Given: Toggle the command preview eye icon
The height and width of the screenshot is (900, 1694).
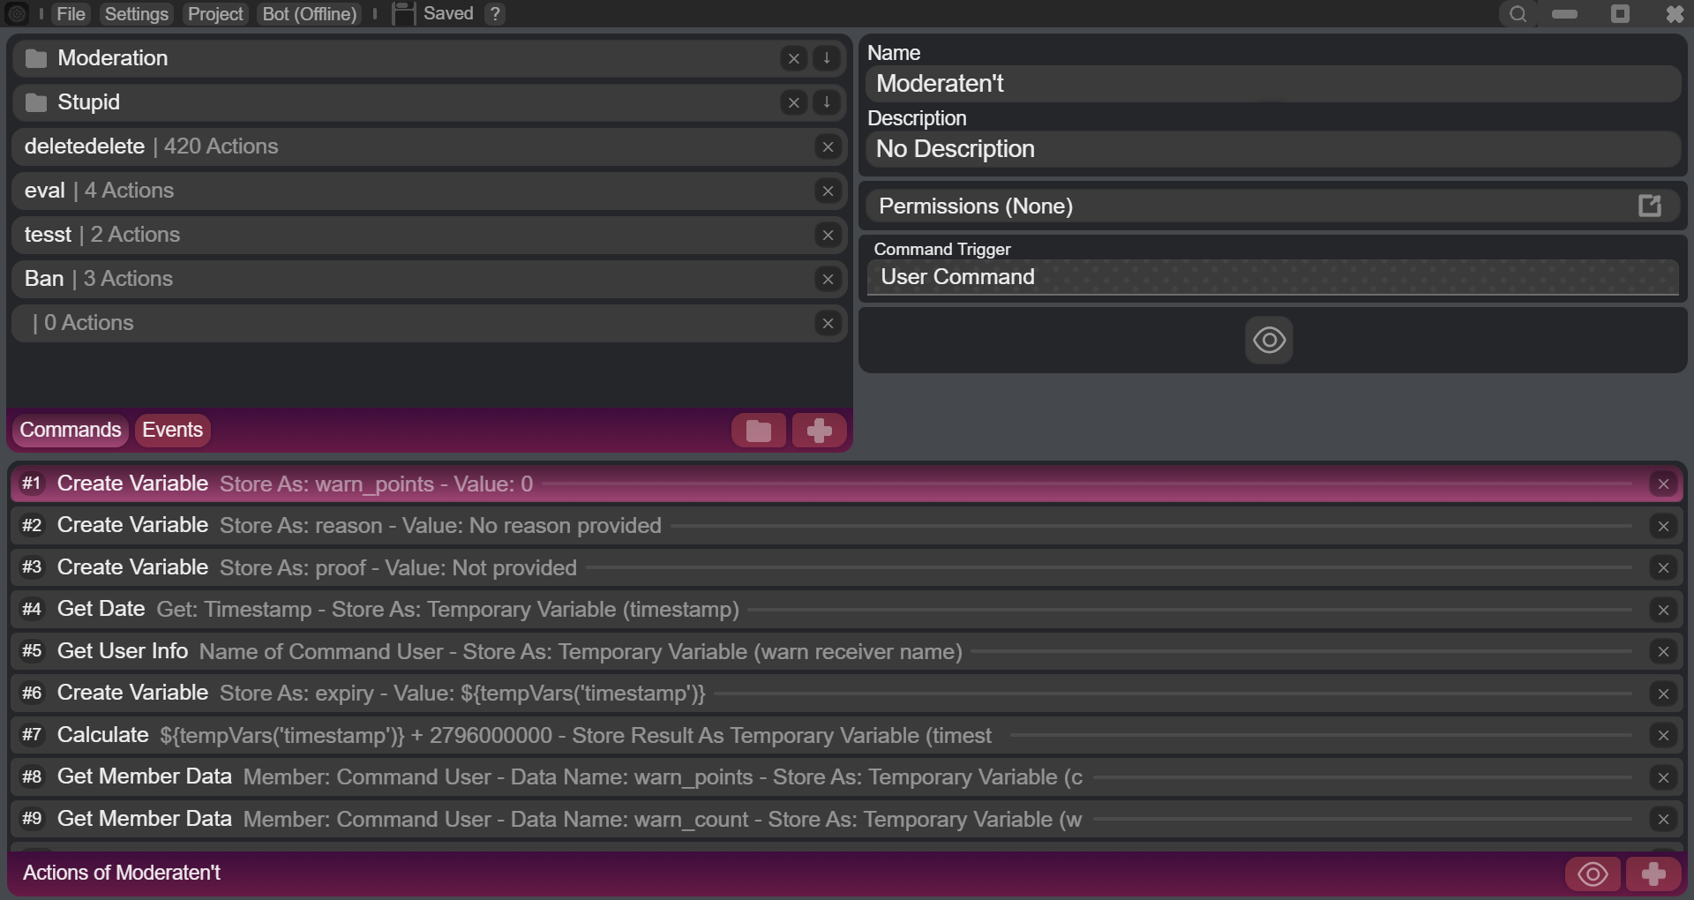Looking at the screenshot, I should click(1268, 340).
